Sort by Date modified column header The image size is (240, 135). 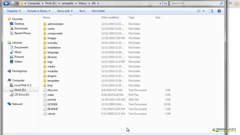110,18
